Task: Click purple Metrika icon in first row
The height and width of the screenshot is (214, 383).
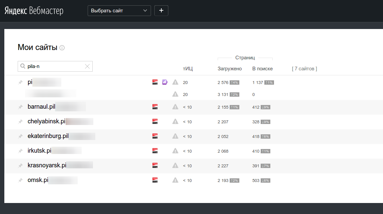Action: point(165,82)
